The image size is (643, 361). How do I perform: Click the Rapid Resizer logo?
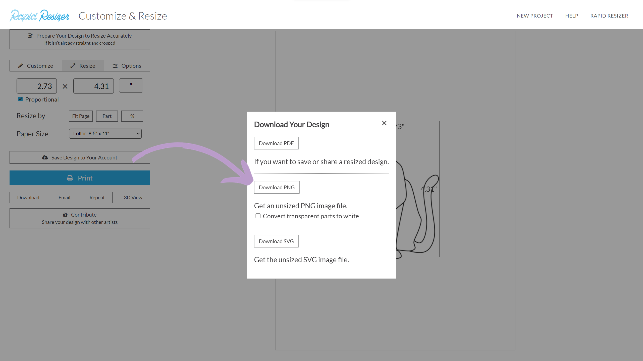click(39, 16)
